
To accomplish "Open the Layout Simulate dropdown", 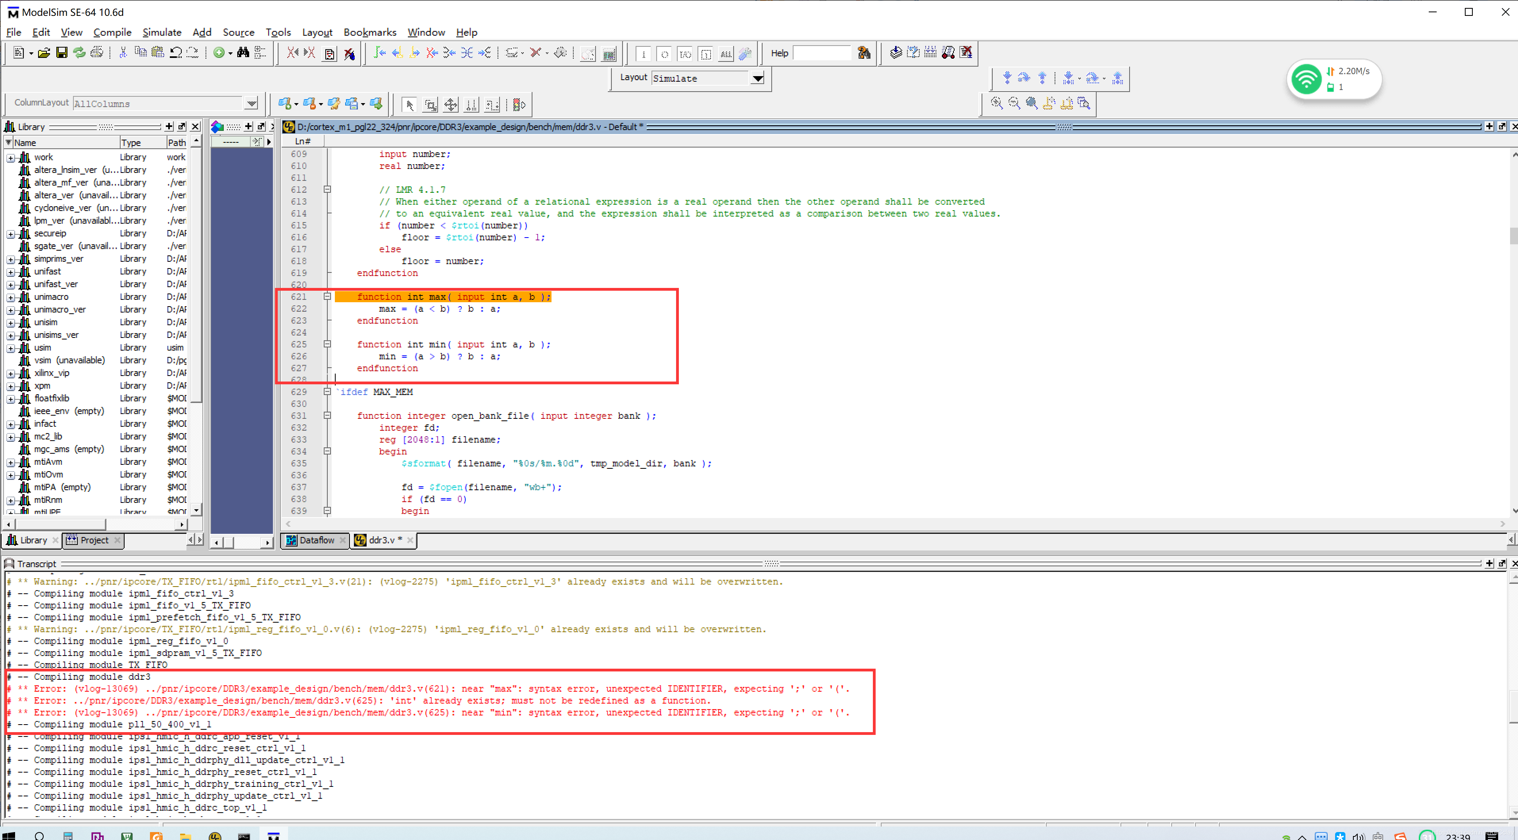I will pos(758,79).
